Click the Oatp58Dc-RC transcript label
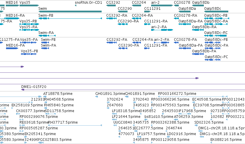245x144 pixels. tap(216, 33)
